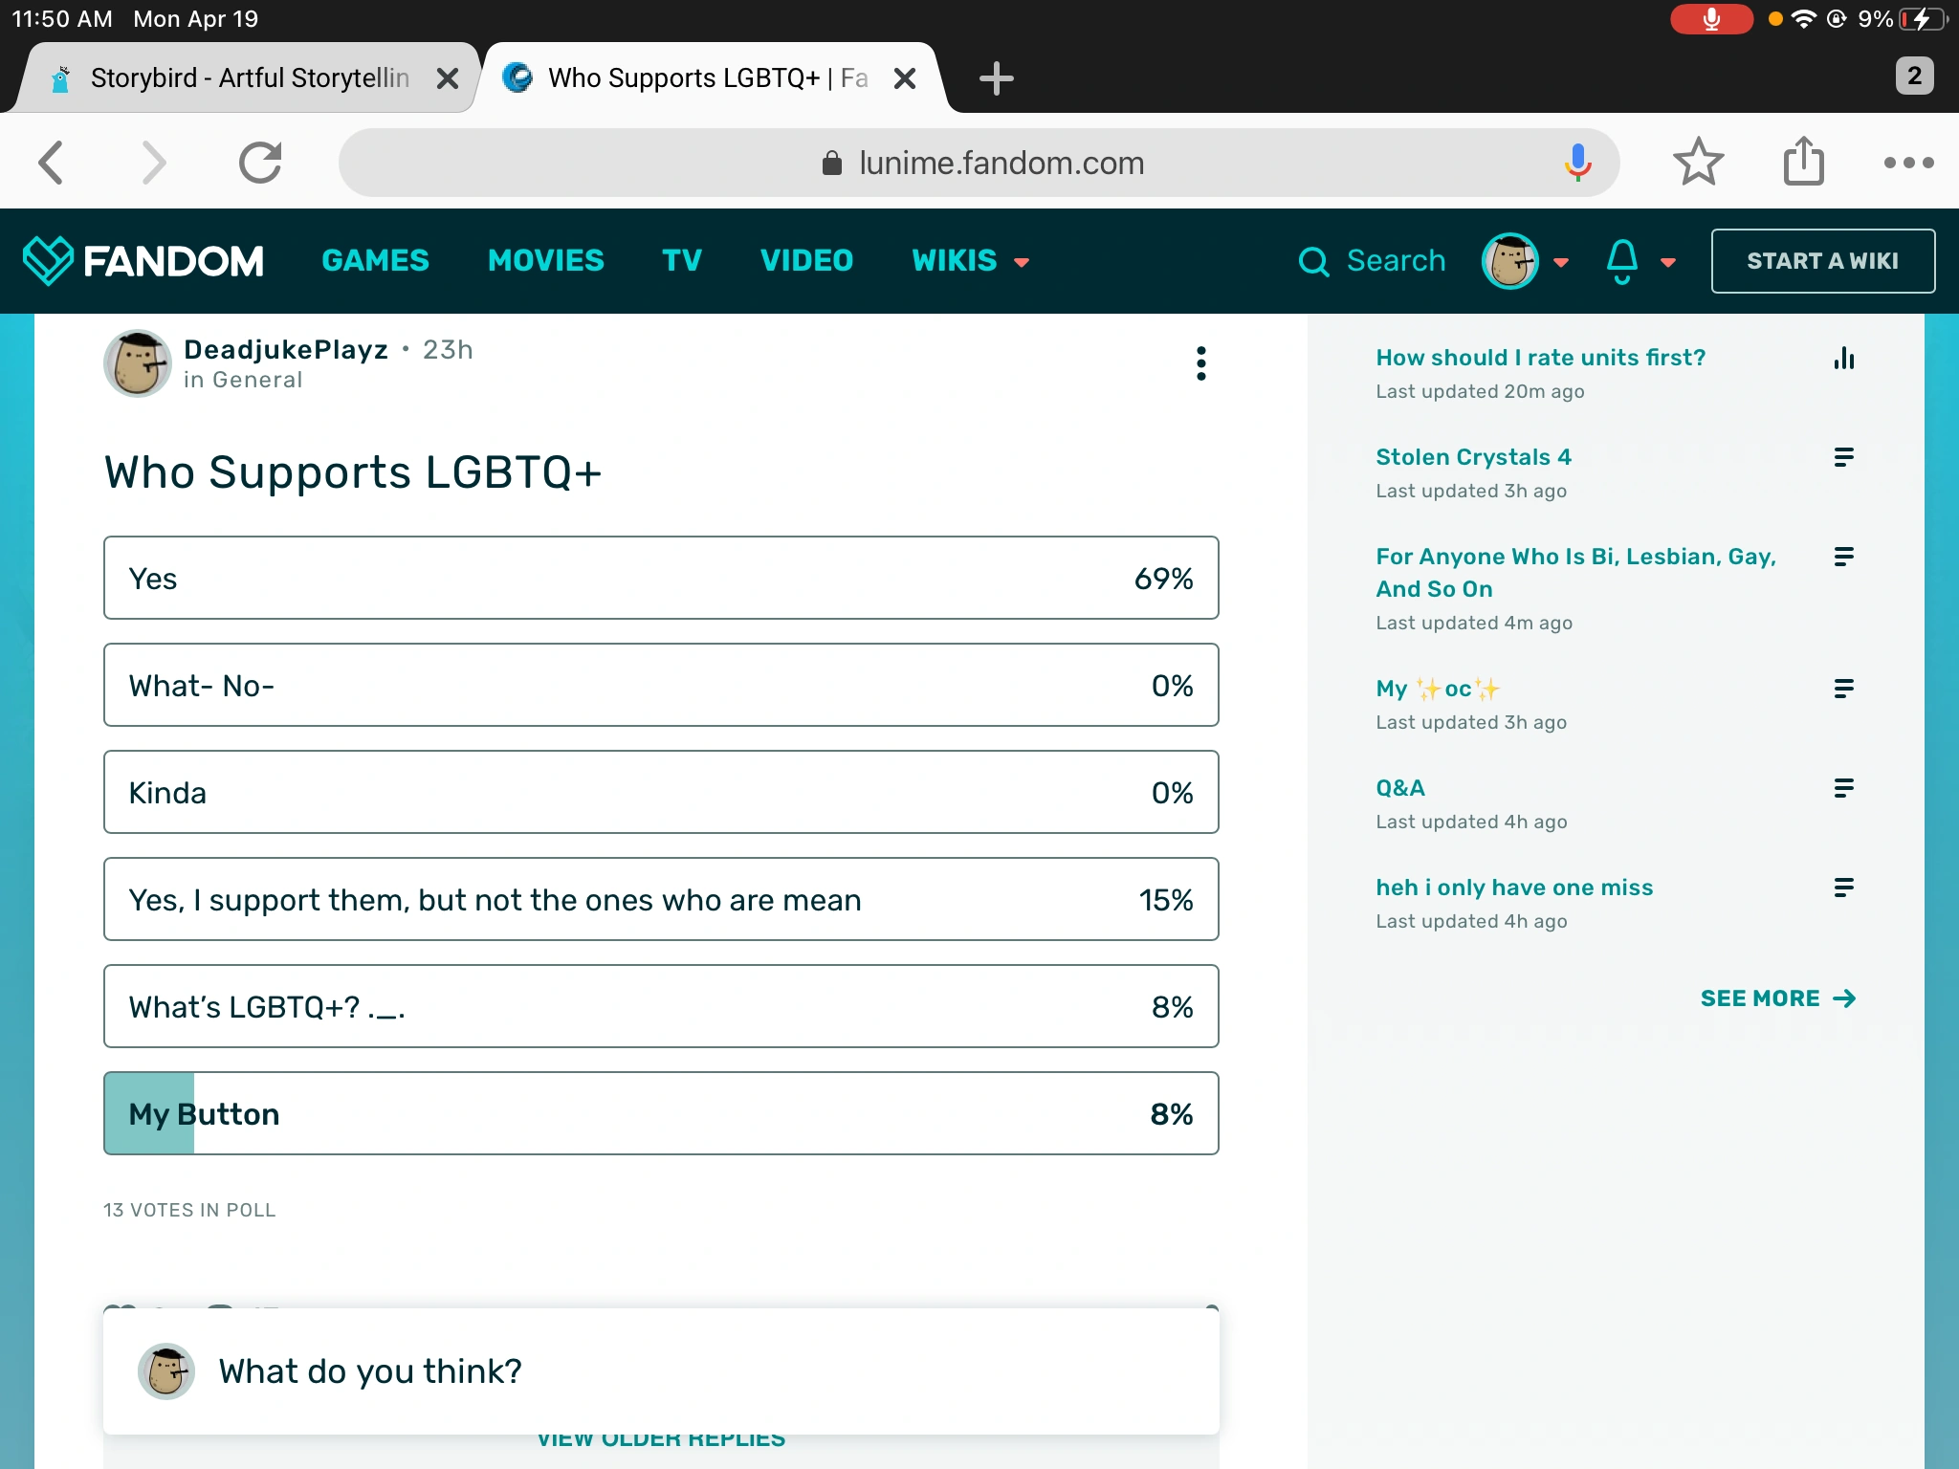
Task: Open the GAMES navigation menu
Action: pos(375,260)
